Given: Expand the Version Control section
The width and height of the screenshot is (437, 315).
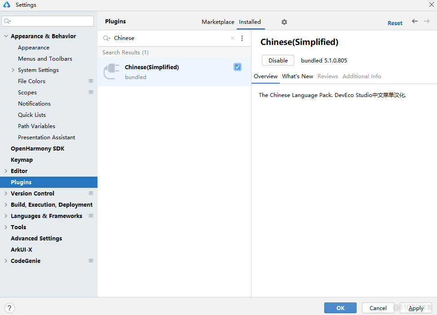Looking at the screenshot, I should click(x=5, y=193).
